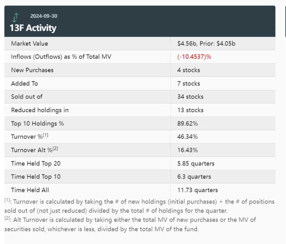Click the 34 stocks sold out value

(190, 97)
